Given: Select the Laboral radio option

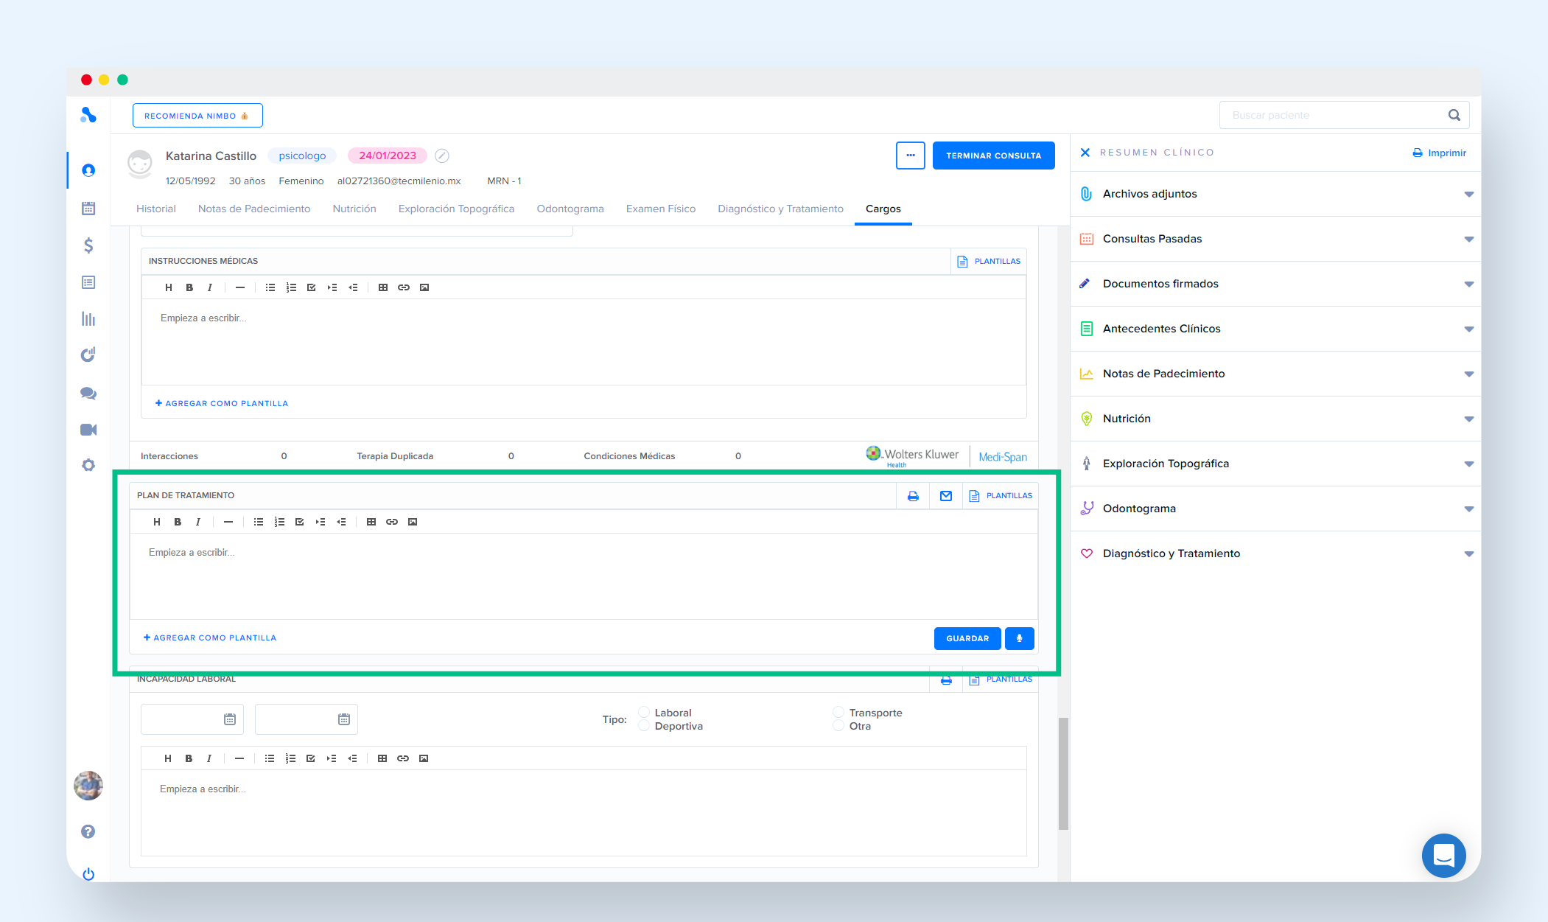Looking at the screenshot, I should (x=645, y=712).
